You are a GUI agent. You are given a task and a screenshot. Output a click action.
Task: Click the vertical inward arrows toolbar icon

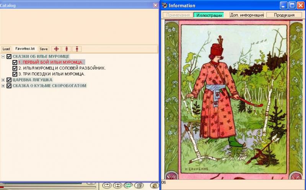(x=77, y=49)
